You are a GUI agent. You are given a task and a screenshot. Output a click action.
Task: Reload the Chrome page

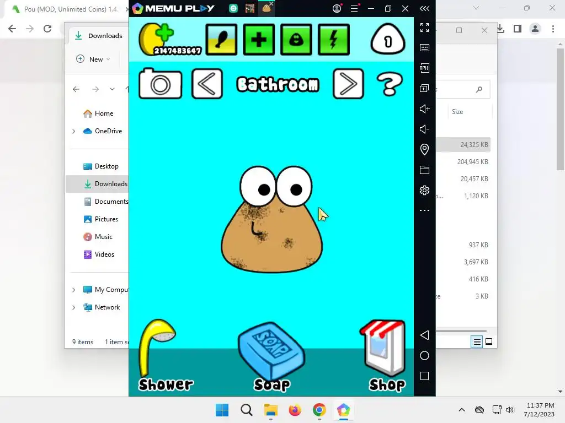point(47,29)
